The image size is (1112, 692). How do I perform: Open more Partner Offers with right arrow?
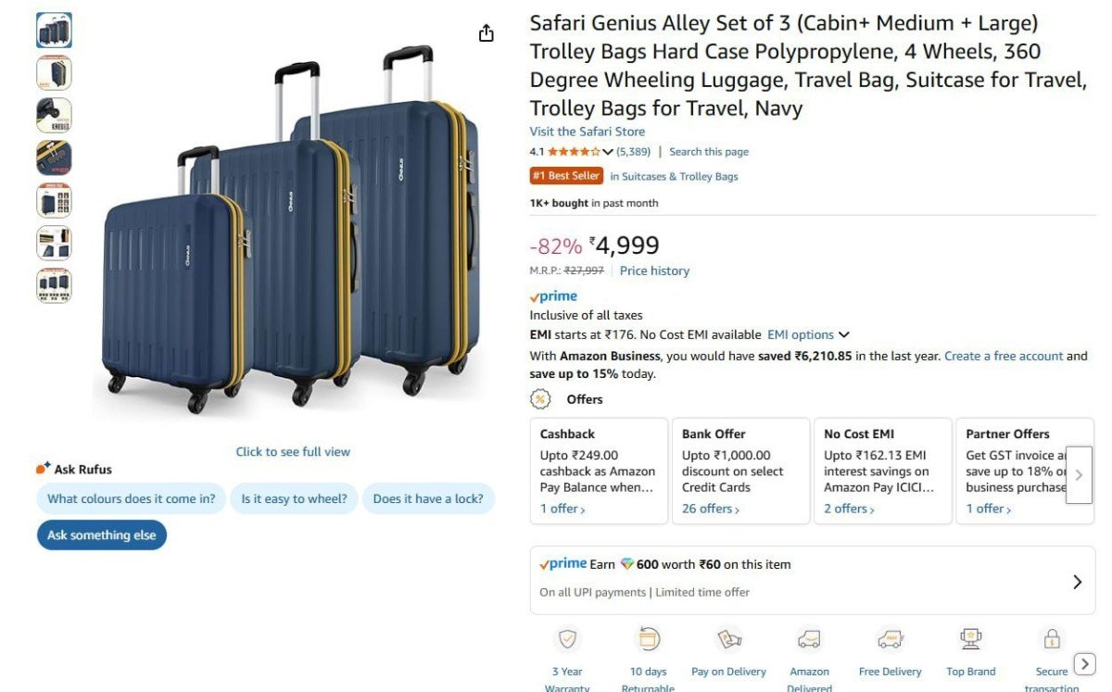tap(1079, 474)
